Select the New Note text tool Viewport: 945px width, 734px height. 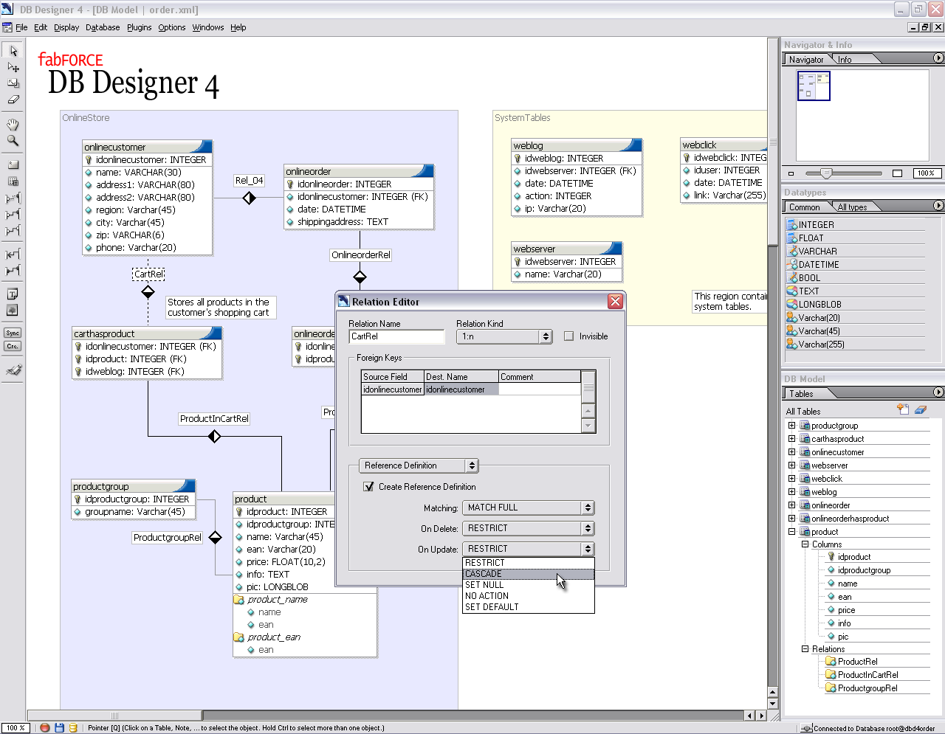point(13,294)
